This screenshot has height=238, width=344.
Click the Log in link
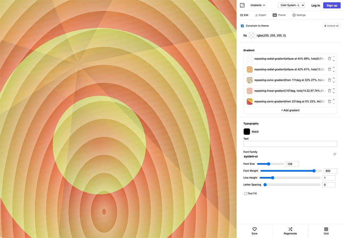click(x=315, y=6)
